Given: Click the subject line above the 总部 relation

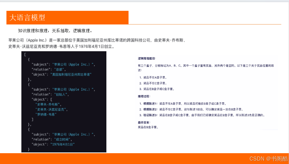Looking at the screenshot, I should [x=63, y=65].
